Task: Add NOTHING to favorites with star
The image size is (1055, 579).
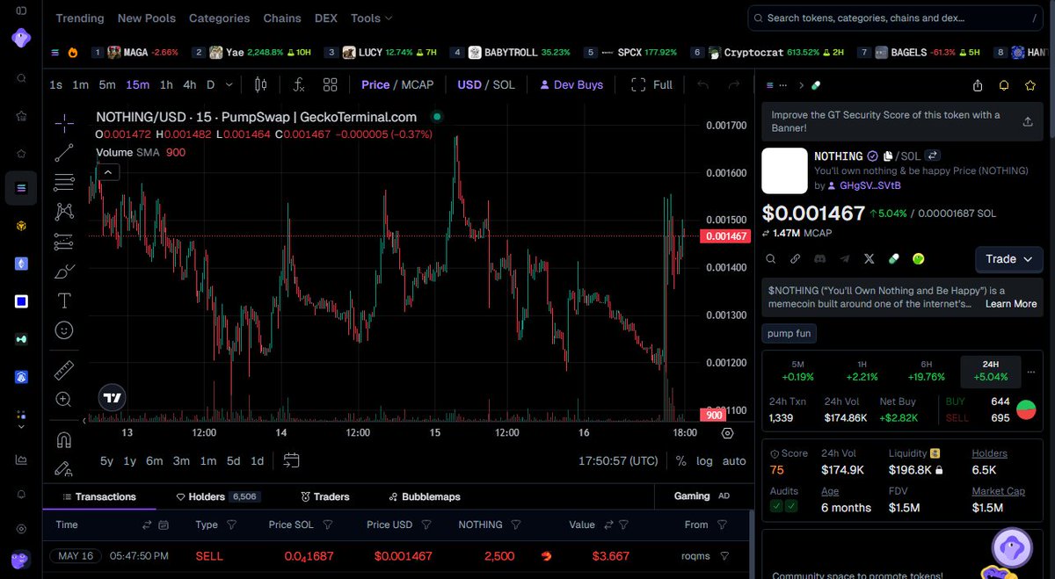Action: pyautogui.click(x=1030, y=85)
